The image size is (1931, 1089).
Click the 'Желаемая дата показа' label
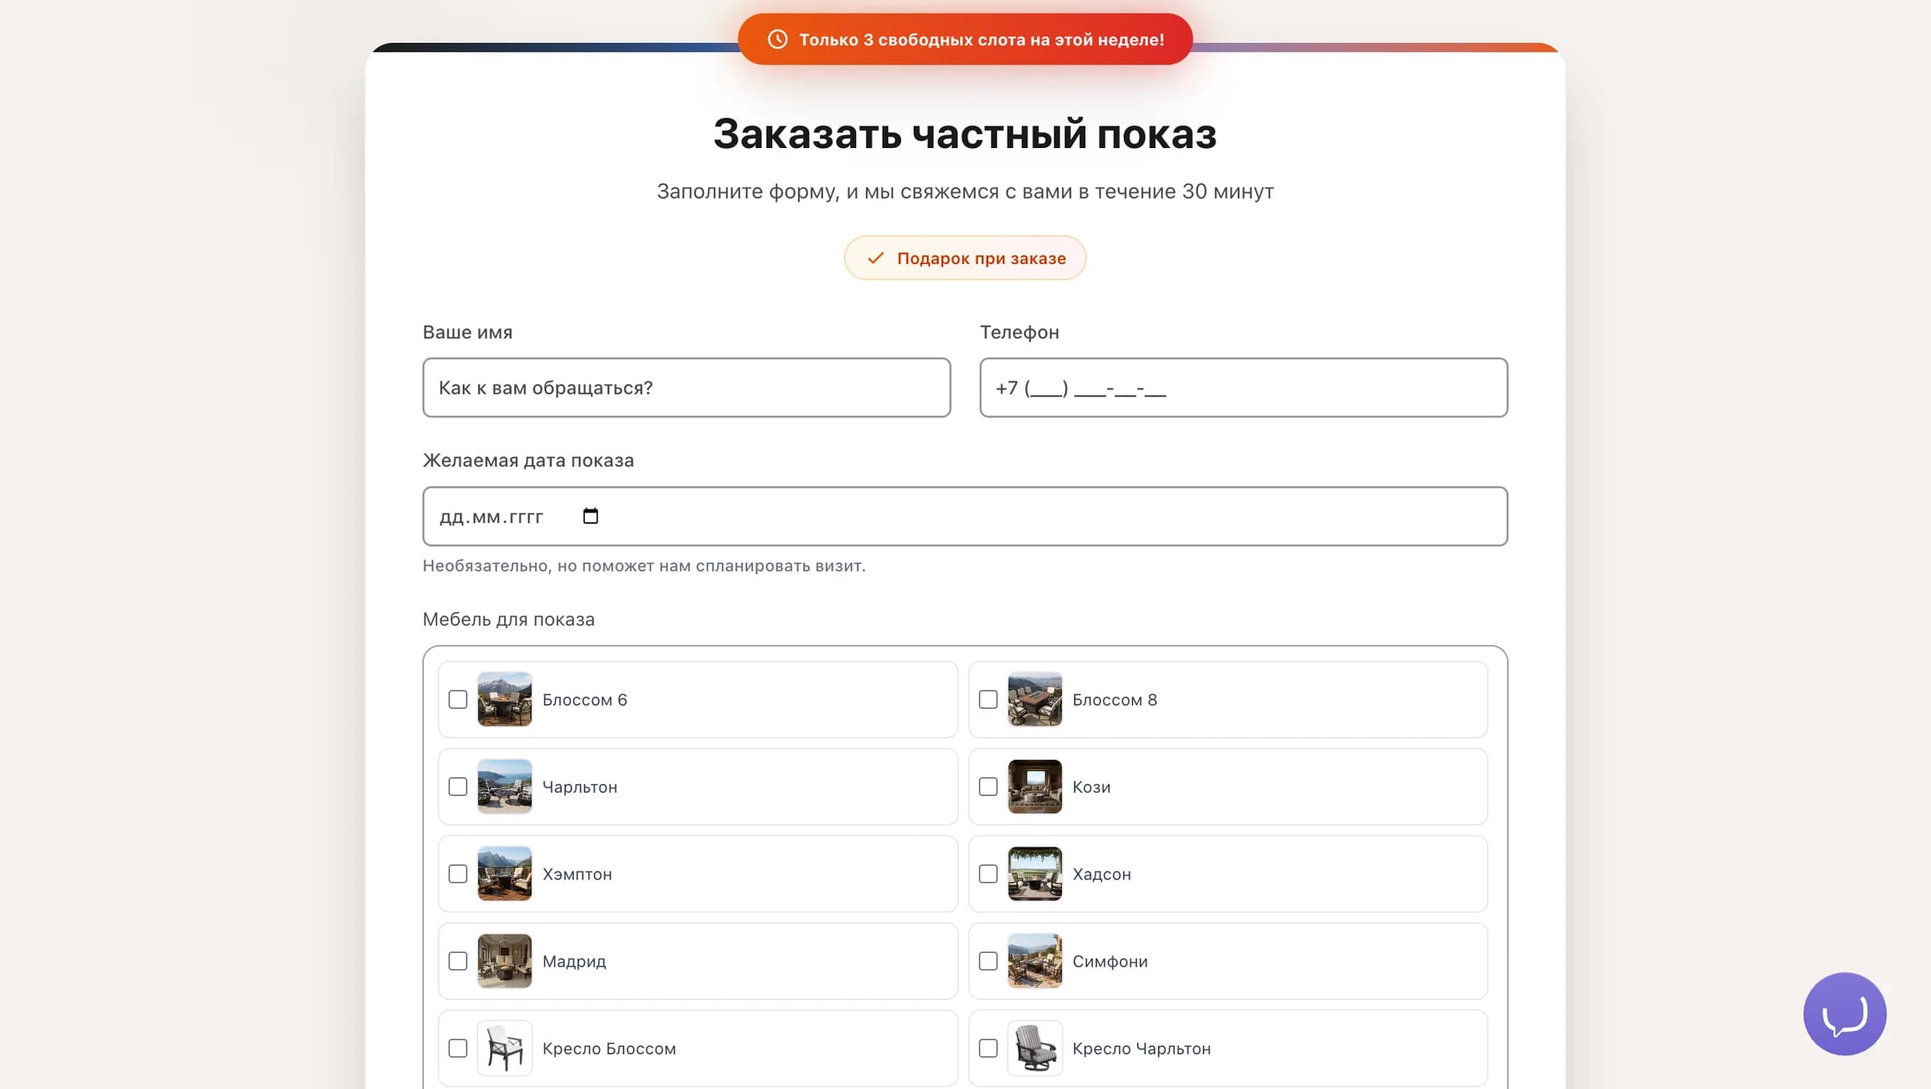[528, 460]
